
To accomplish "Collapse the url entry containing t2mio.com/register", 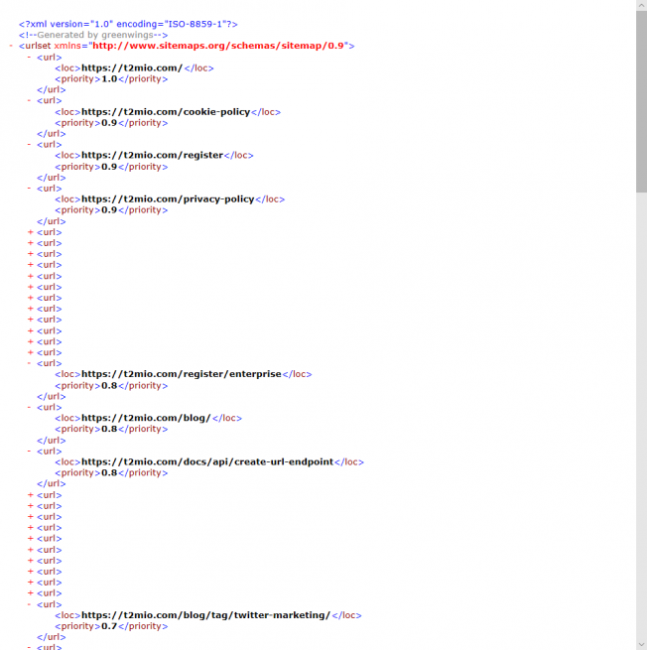I will (x=29, y=144).
